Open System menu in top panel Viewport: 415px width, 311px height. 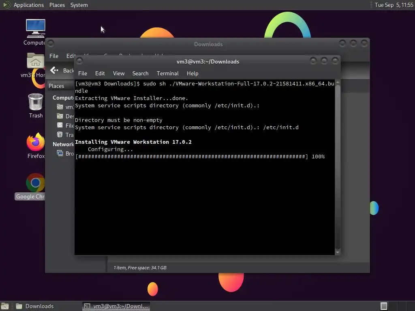coord(79,5)
